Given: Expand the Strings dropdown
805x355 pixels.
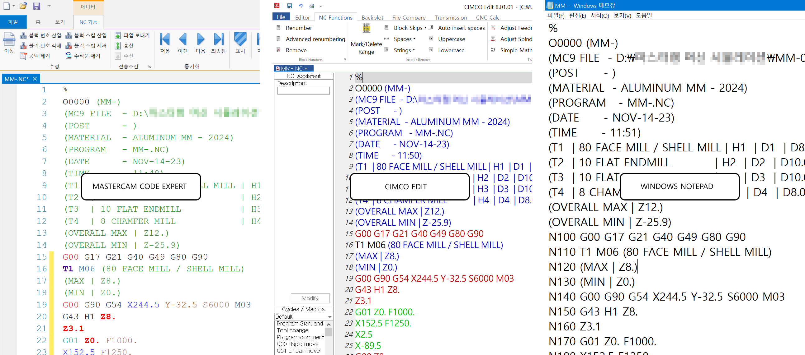Looking at the screenshot, I should pyautogui.click(x=414, y=50).
